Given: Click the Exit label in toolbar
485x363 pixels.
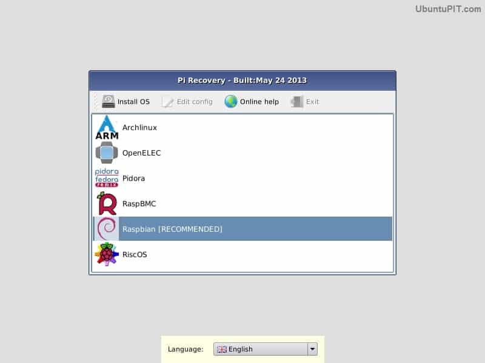Looking at the screenshot, I should (x=312, y=102).
